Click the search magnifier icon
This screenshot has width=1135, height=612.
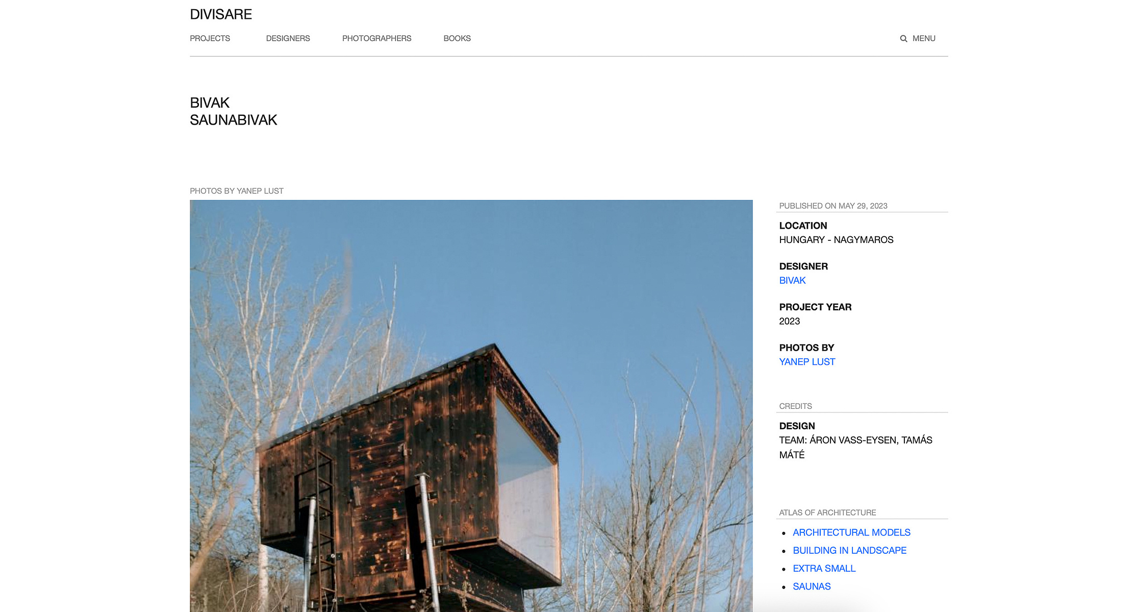pyautogui.click(x=903, y=39)
